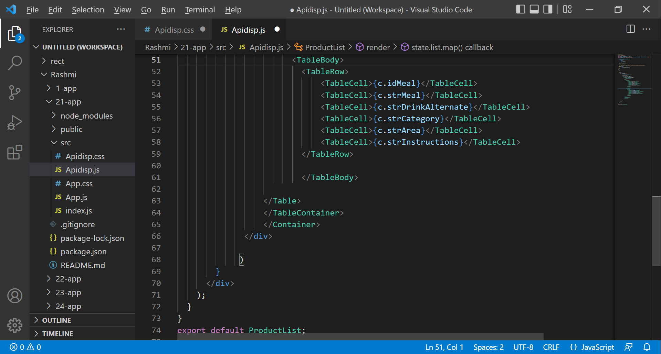Viewport: 661px width, 354px height.
Task: Open the Go menu
Action: [146, 10]
